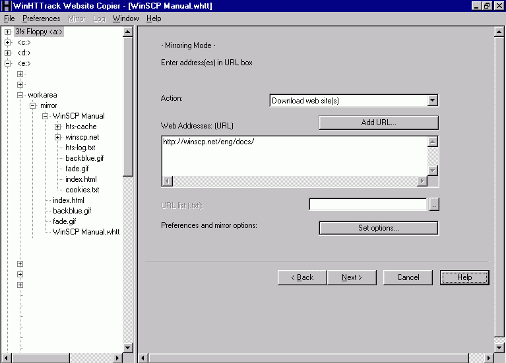Click URL box scroll left arrow

167,181
